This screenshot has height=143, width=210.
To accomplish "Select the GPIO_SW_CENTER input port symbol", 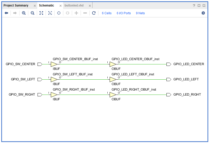I will (40, 64).
